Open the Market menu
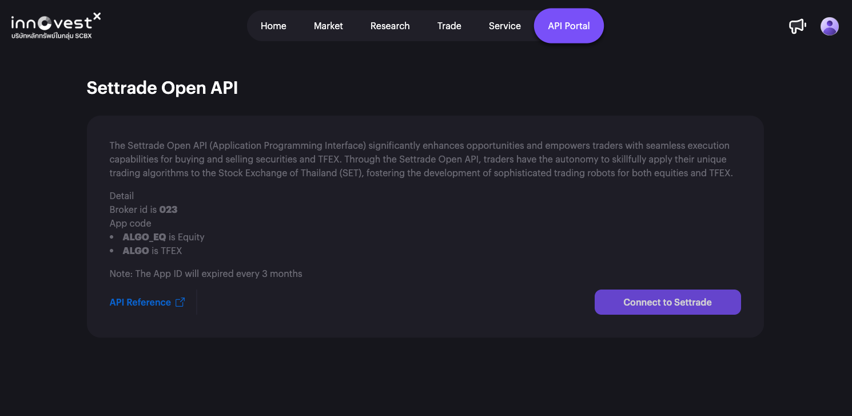Viewport: 852px width, 416px height. coord(328,26)
